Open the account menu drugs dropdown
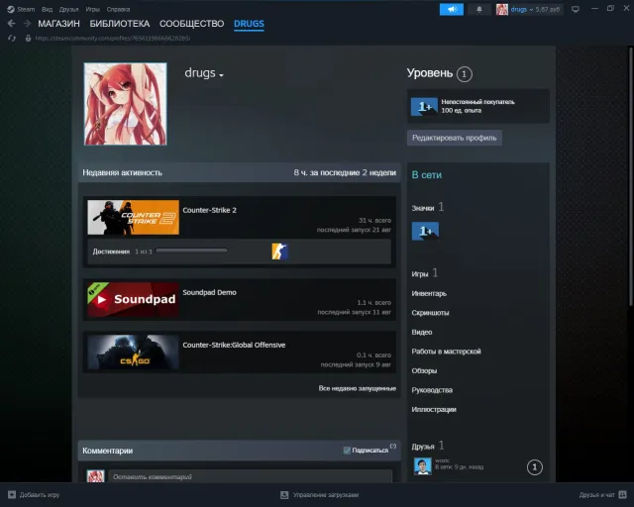 522,9
